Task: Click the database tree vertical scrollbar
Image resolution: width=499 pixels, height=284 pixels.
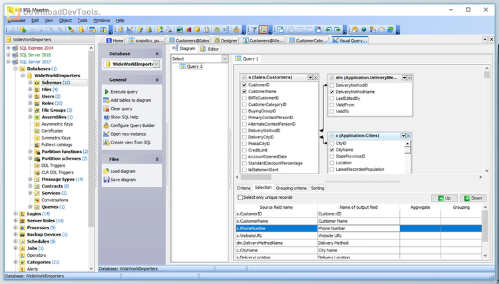Action: coord(91,138)
